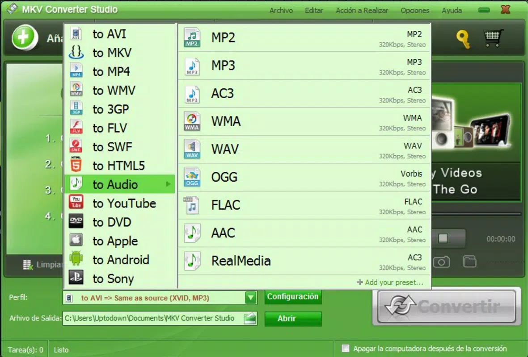This screenshot has height=357, width=528.
Task: Click the preview playback progress bar
Action: click(476, 214)
